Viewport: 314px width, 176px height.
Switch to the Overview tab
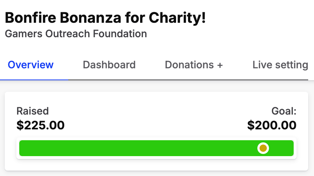31,65
